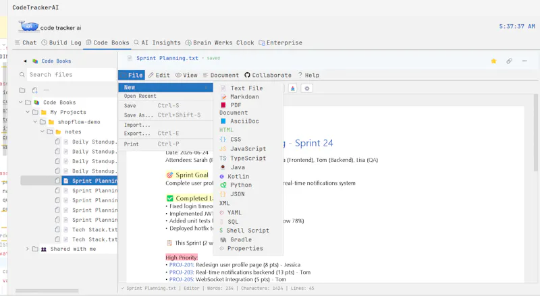
Task: Click the 5:37:37 AM clock display
Action: 517,26
